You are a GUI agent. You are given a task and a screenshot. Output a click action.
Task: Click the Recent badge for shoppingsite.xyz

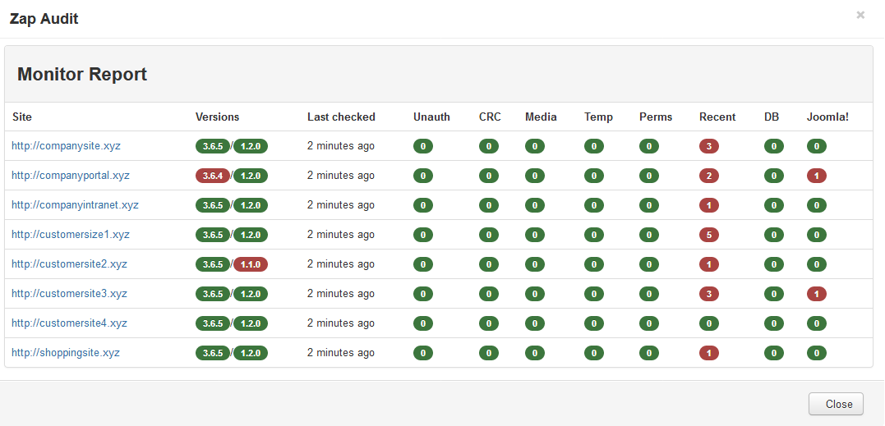708,353
